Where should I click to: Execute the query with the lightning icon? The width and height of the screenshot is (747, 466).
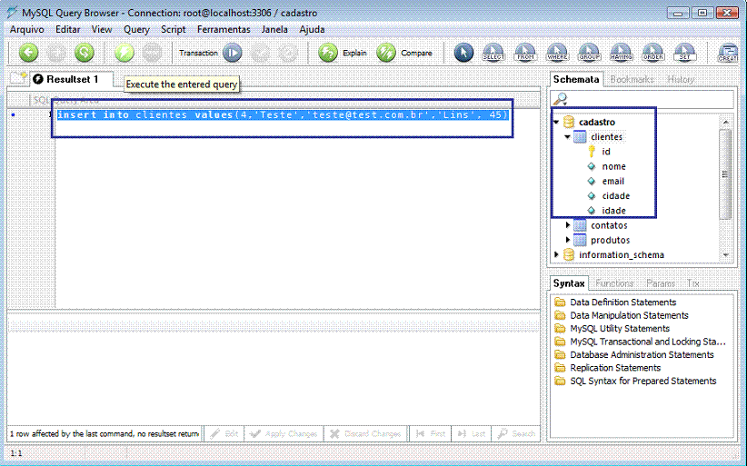point(124,53)
